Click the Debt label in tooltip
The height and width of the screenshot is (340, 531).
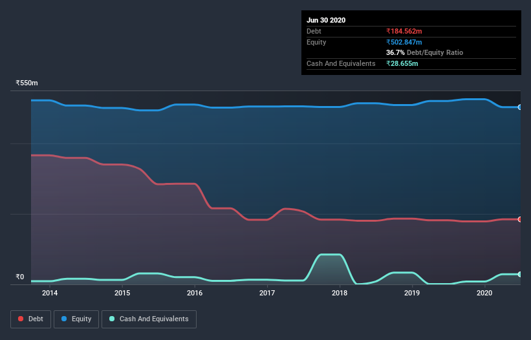pyautogui.click(x=314, y=31)
